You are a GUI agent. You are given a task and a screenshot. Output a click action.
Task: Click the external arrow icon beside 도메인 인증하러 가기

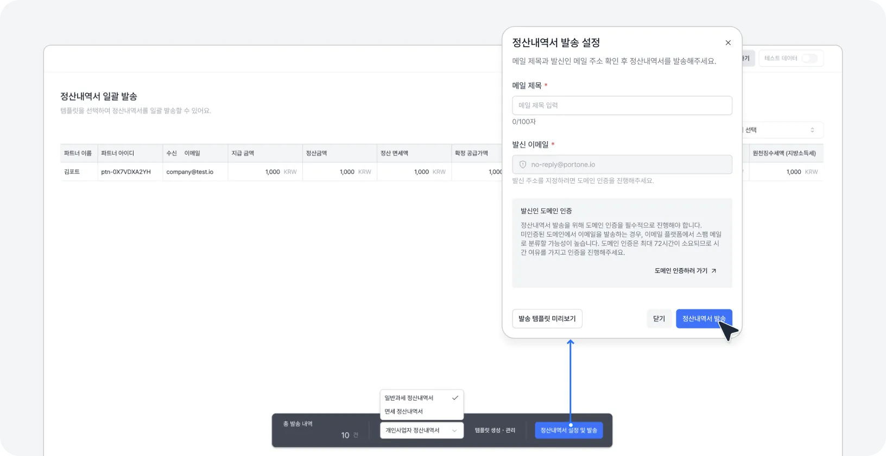tap(714, 271)
